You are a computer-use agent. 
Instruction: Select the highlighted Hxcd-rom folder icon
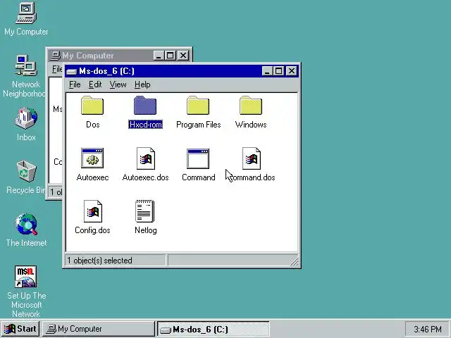pyautogui.click(x=145, y=105)
